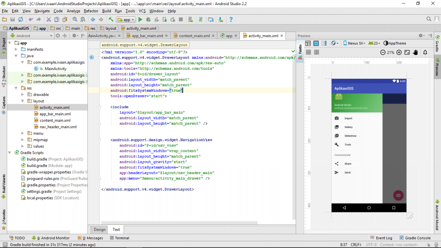Open the AppTheme theme selector
Image resolution: width=441 pixels, height=248 pixels.
[x=397, y=43]
